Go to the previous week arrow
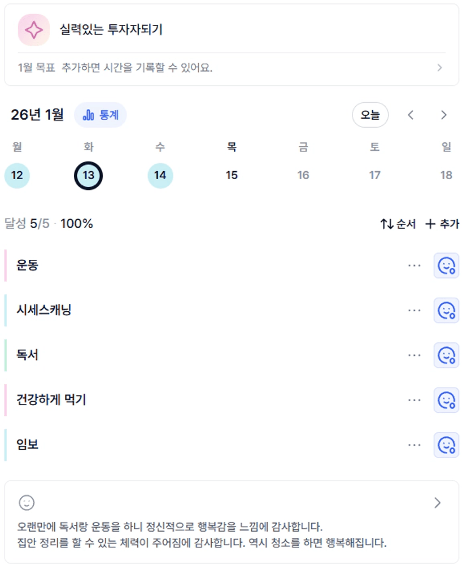This screenshot has height=570, width=467. [x=411, y=115]
